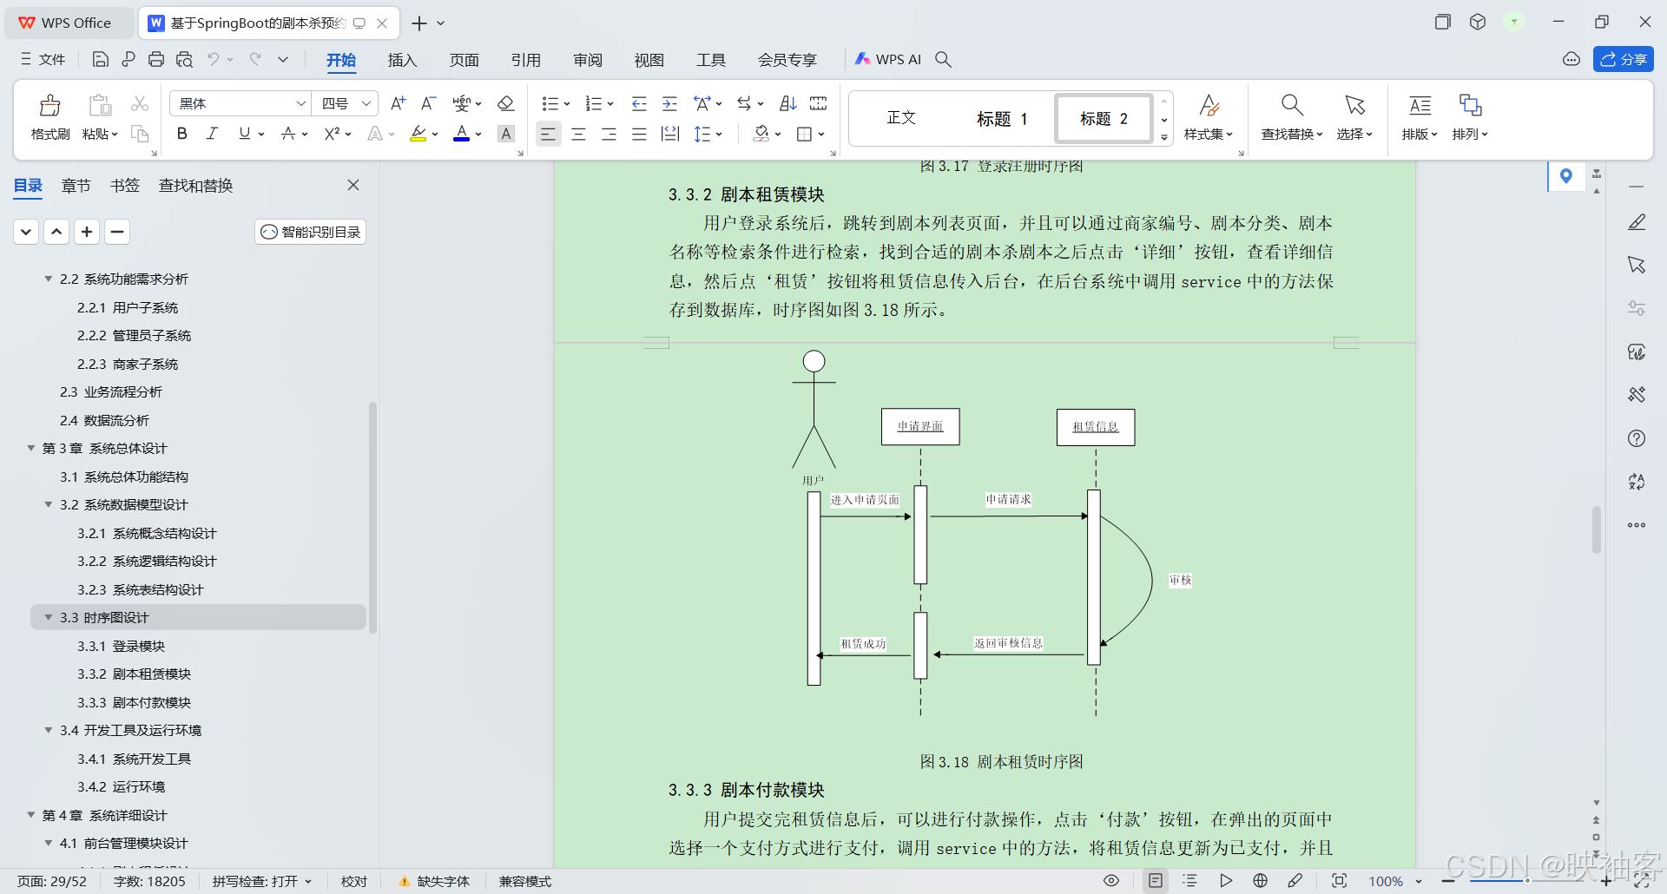The image size is (1667, 894).
Task: Collapse the 3.3 时序图设计 outline node
Action: [48, 617]
